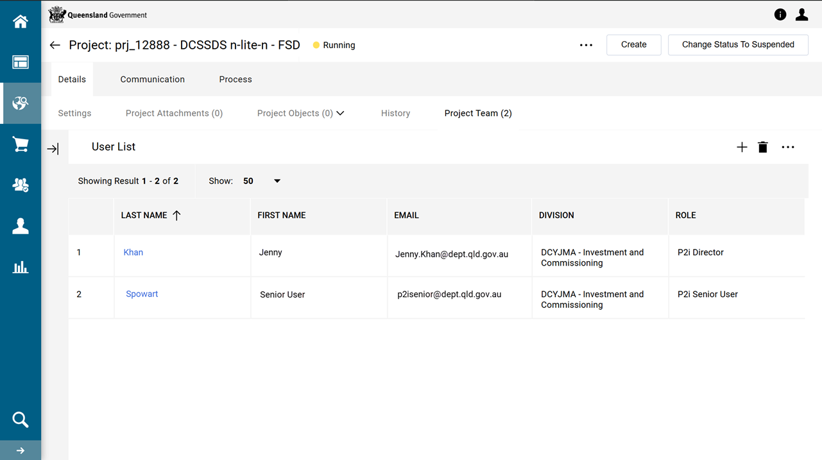This screenshot has height=460, width=822.
Task: Add a user with the plus icon
Action: click(742, 148)
